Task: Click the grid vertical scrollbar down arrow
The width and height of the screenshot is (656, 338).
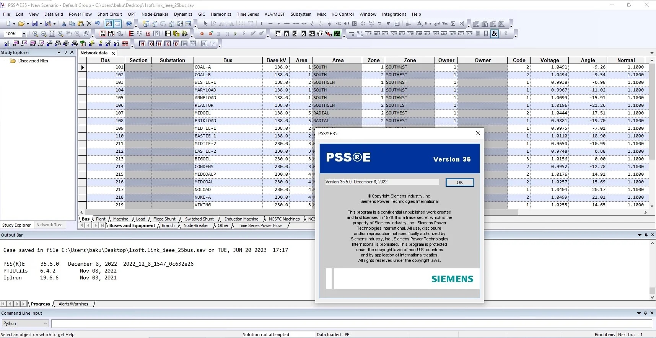Action: coord(652,206)
